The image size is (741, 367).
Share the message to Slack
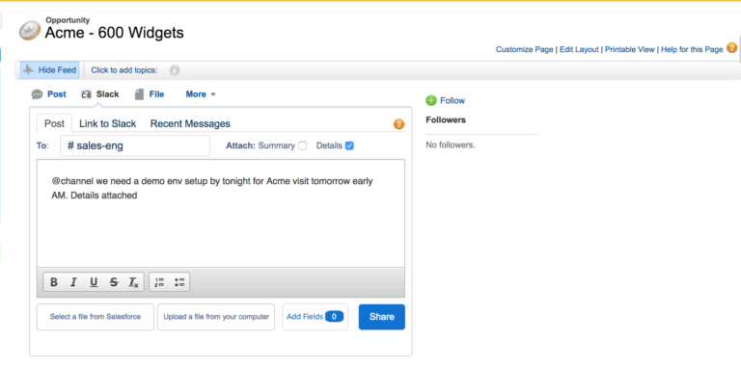tap(382, 317)
